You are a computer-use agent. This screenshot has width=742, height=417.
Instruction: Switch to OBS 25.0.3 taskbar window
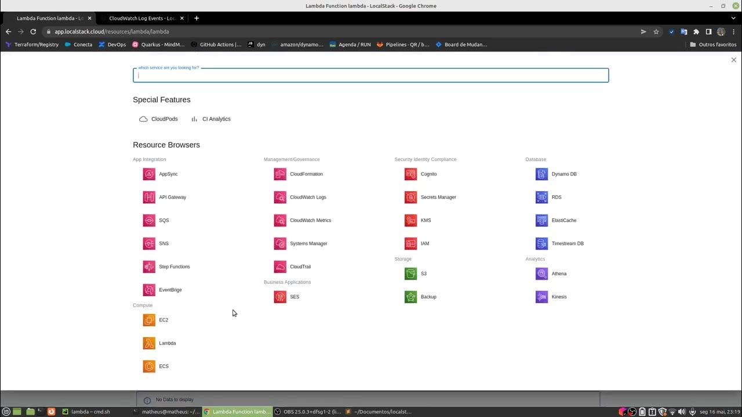tap(307, 412)
